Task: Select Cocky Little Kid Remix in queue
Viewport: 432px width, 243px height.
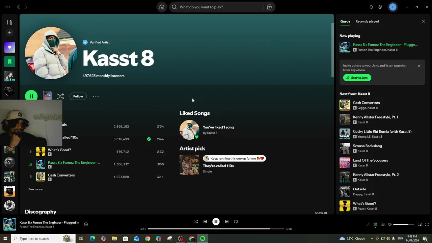Action: point(382,134)
